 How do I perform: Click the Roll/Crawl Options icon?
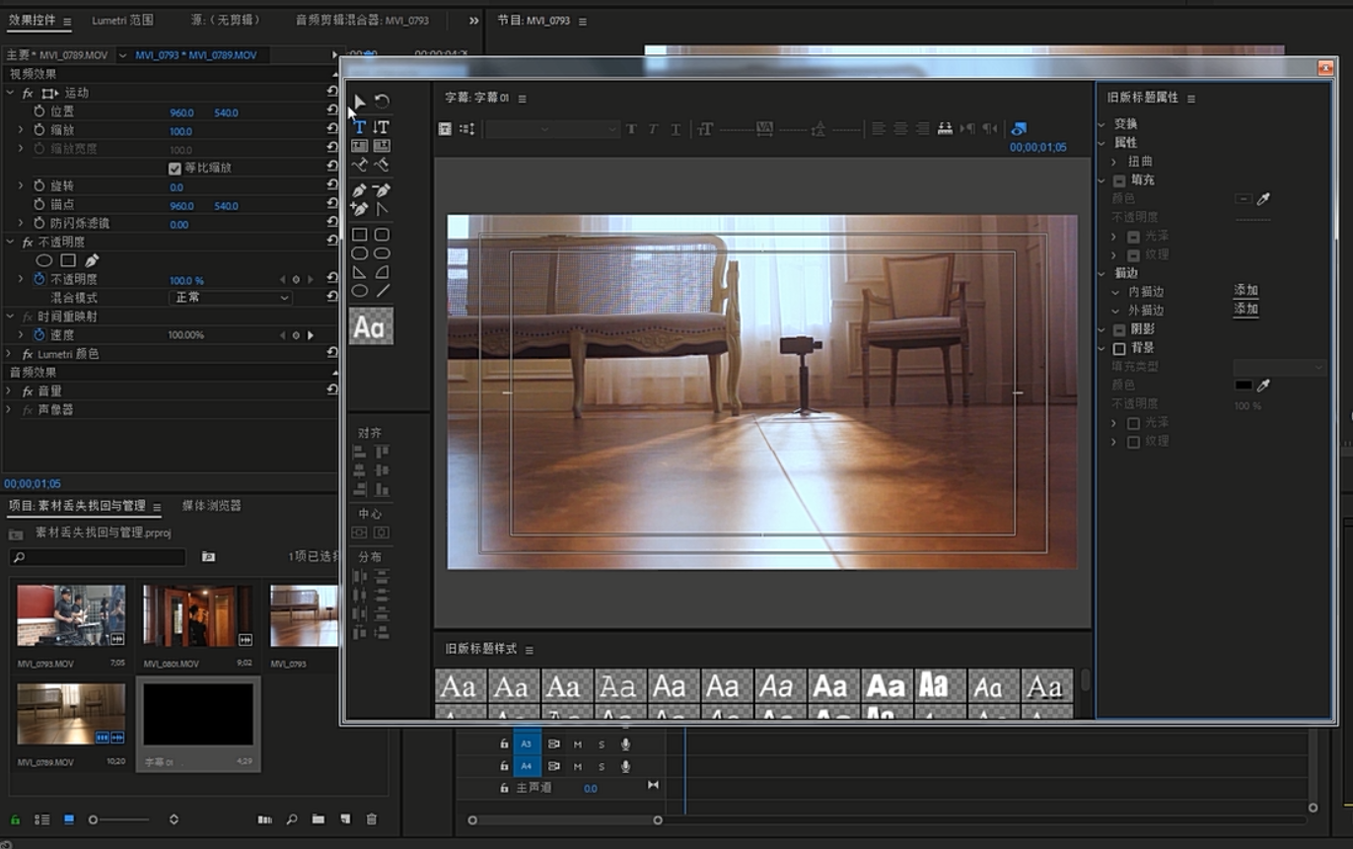[x=466, y=128]
